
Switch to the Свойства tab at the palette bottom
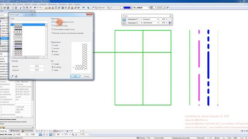pos(4,131)
